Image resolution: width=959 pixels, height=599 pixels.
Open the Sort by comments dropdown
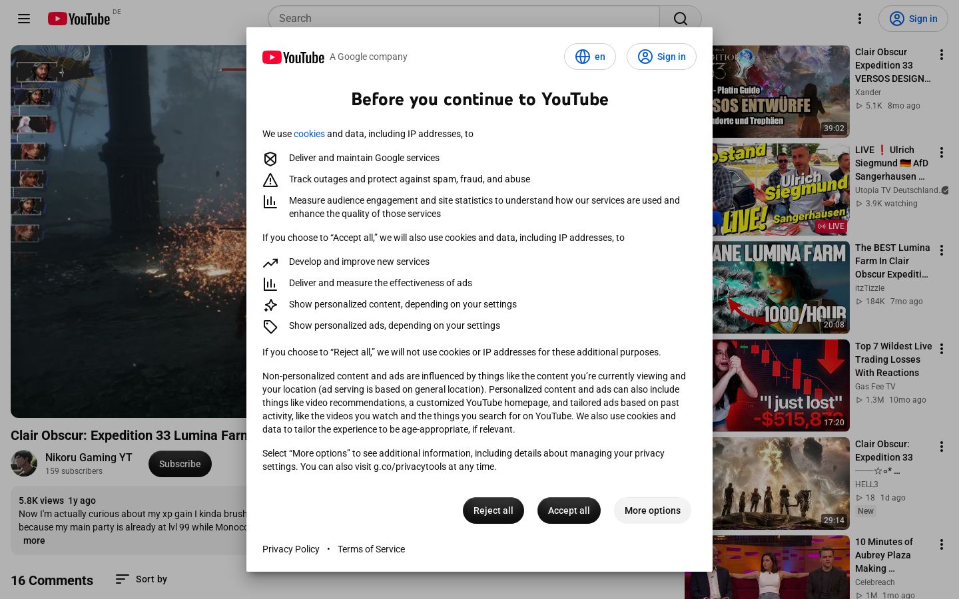click(141, 579)
